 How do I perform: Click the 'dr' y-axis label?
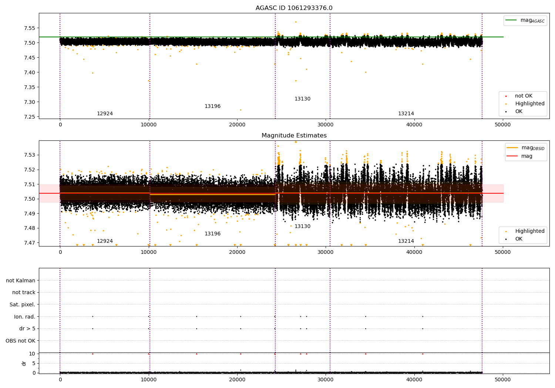(24, 363)
